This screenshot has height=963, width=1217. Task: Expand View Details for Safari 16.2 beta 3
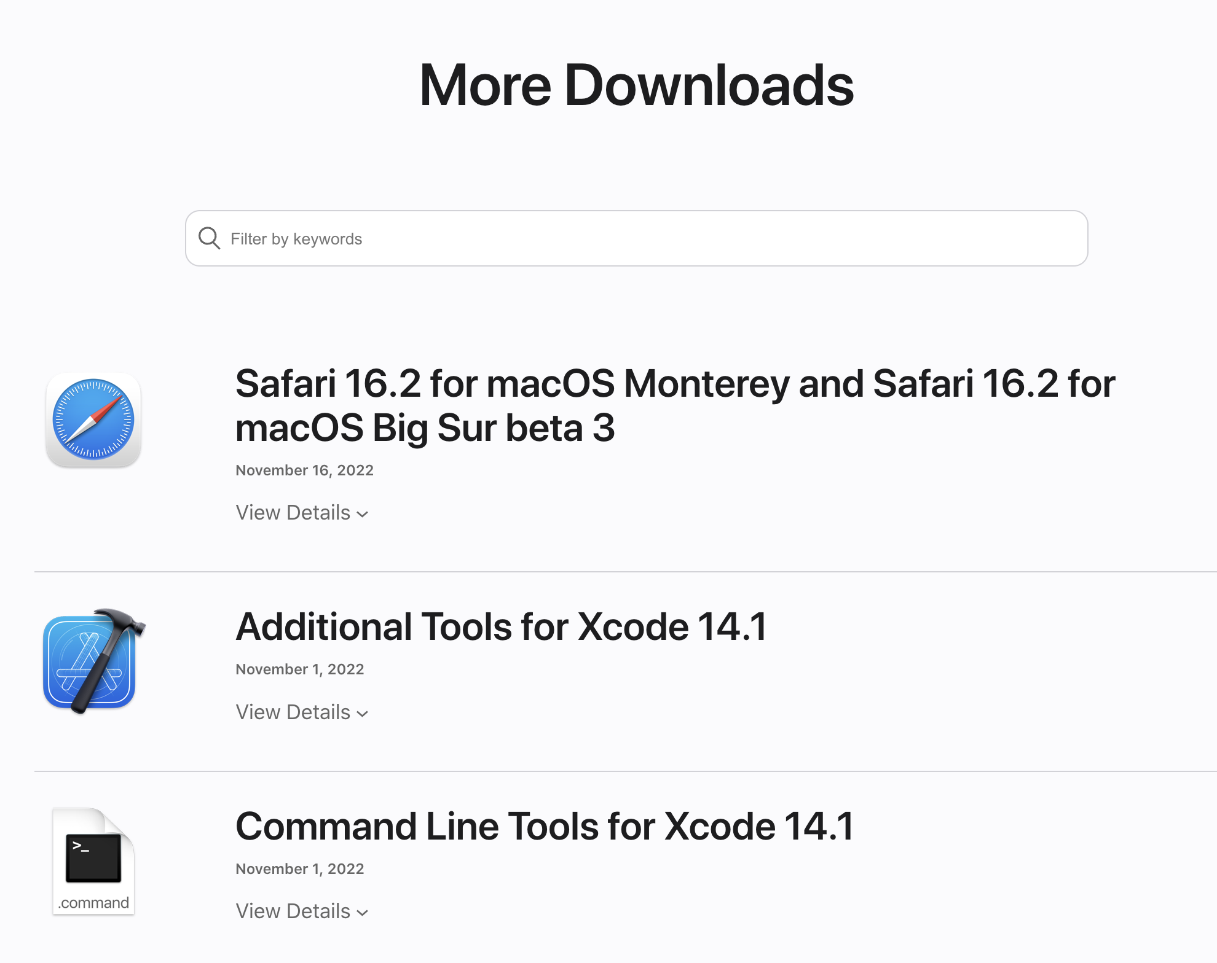point(302,512)
